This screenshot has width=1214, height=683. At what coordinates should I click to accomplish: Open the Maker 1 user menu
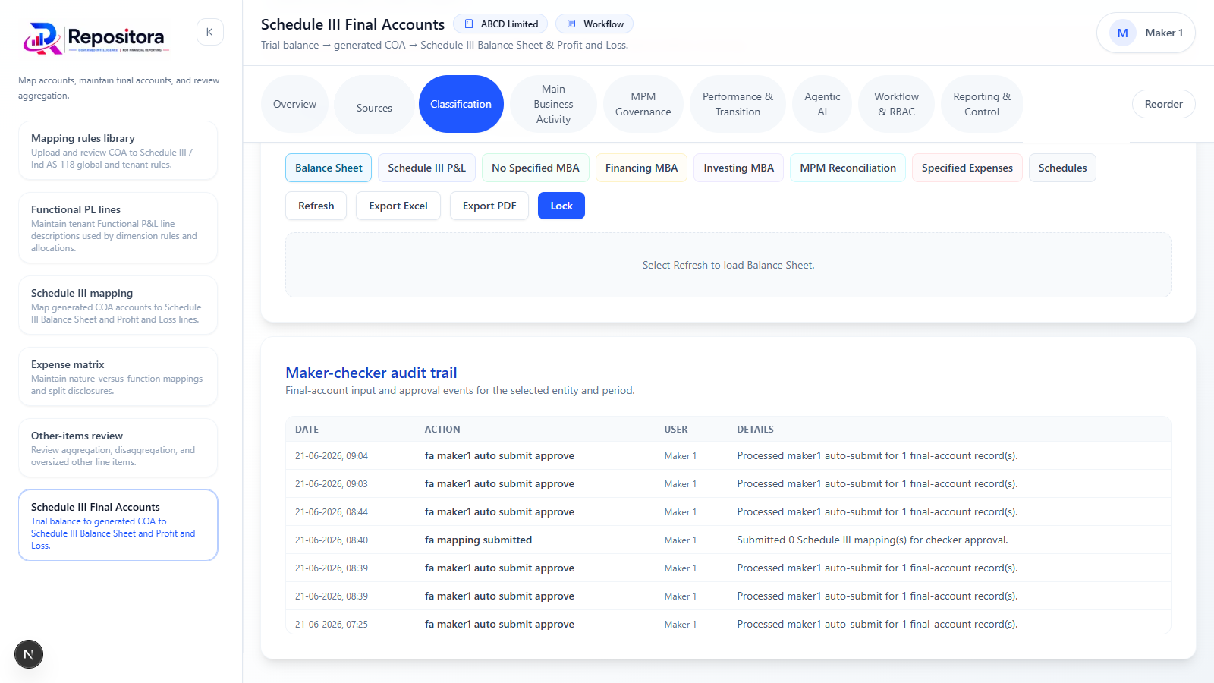click(x=1146, y=33)
